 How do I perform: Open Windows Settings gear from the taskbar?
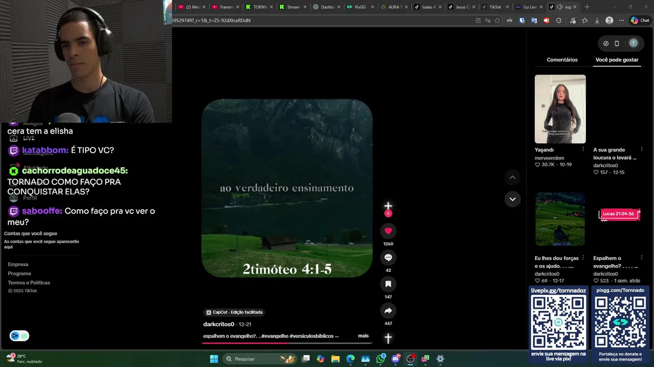coord(440,359)
